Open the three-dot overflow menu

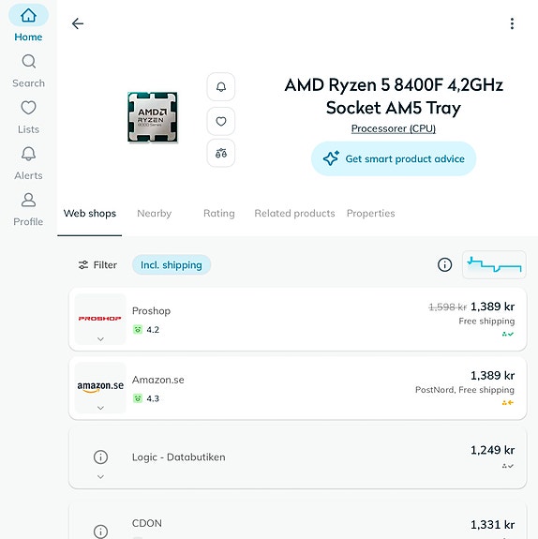(512, 23)
